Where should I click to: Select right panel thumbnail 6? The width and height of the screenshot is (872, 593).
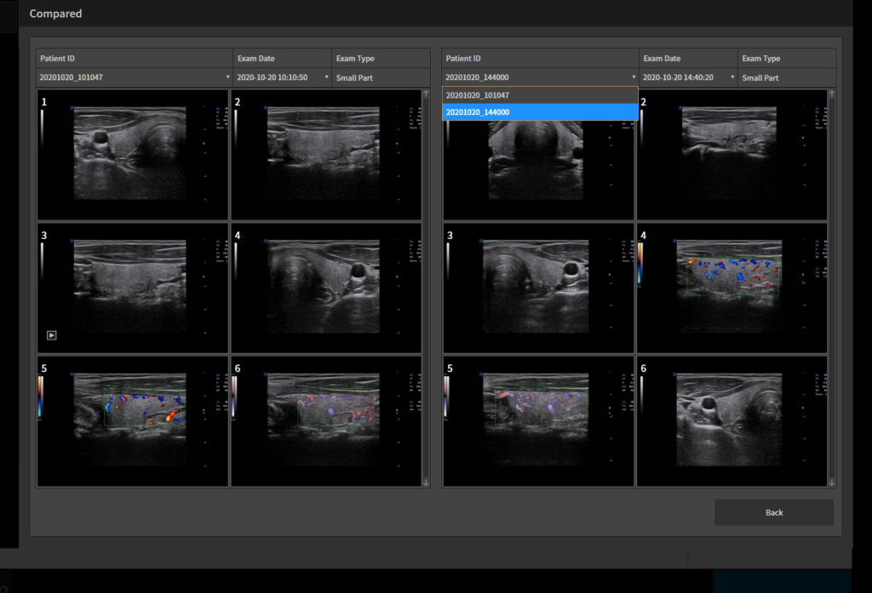(731, 421)
